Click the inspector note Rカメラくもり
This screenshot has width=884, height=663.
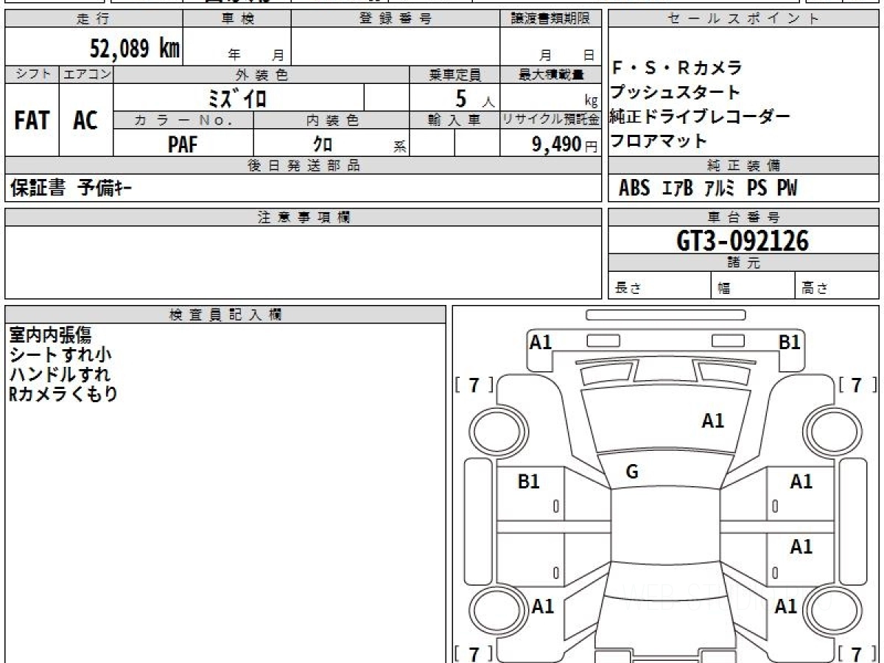click(63, 394)
